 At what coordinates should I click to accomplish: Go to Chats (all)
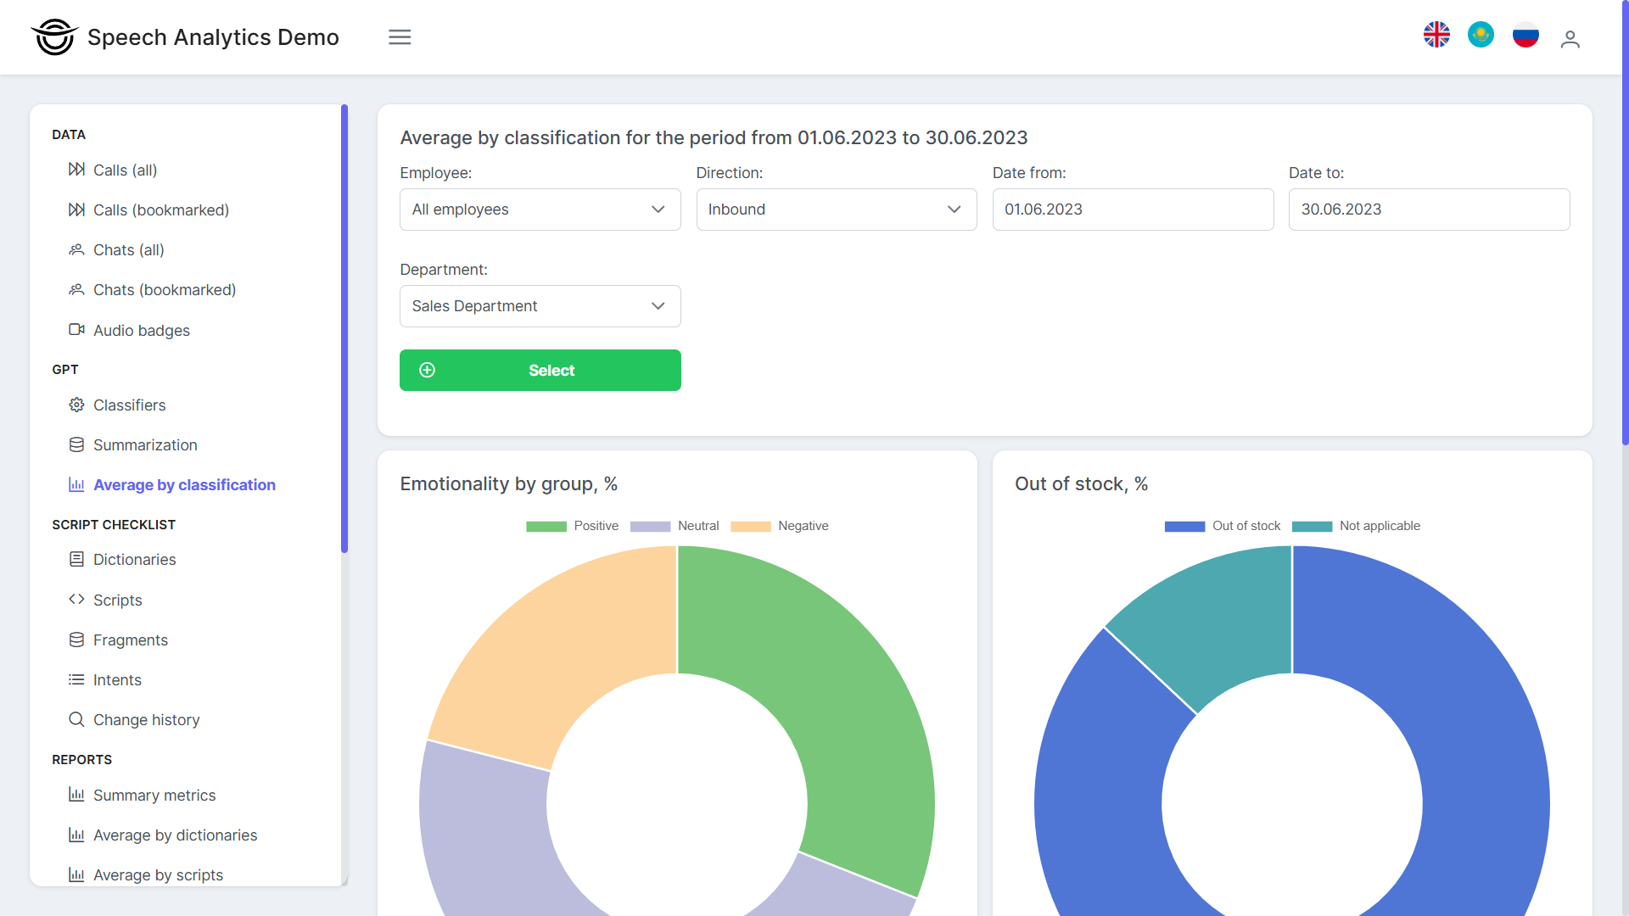(129, 249)
